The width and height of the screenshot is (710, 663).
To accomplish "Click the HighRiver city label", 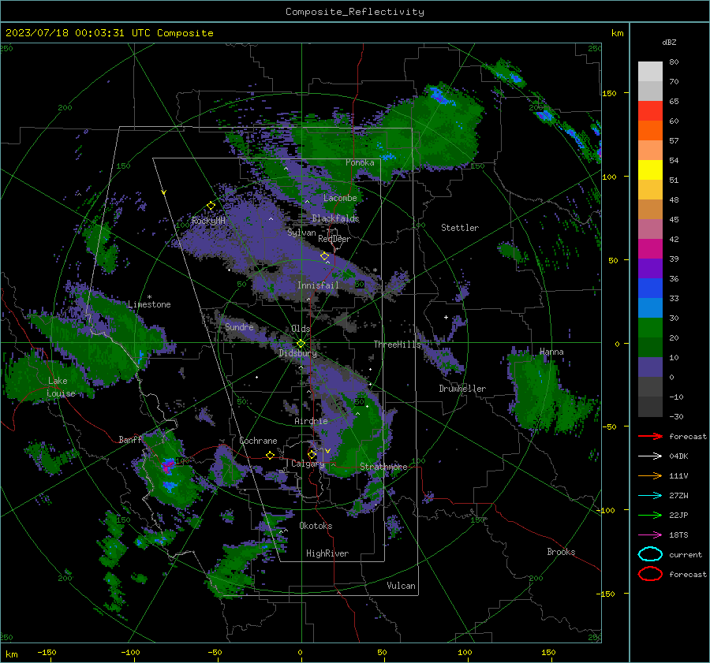I will click(x=327, y=553).
